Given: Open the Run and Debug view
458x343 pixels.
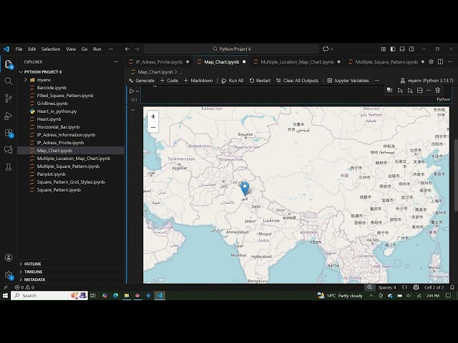Looking at the screenshot, I should click(x=9, y=116).
